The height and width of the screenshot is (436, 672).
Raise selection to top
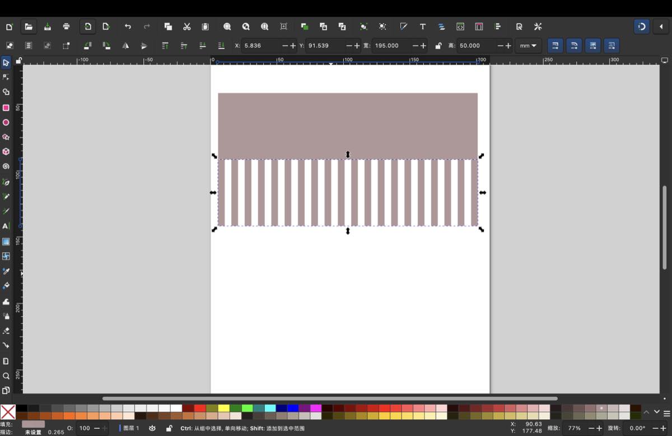pos(165,46)
